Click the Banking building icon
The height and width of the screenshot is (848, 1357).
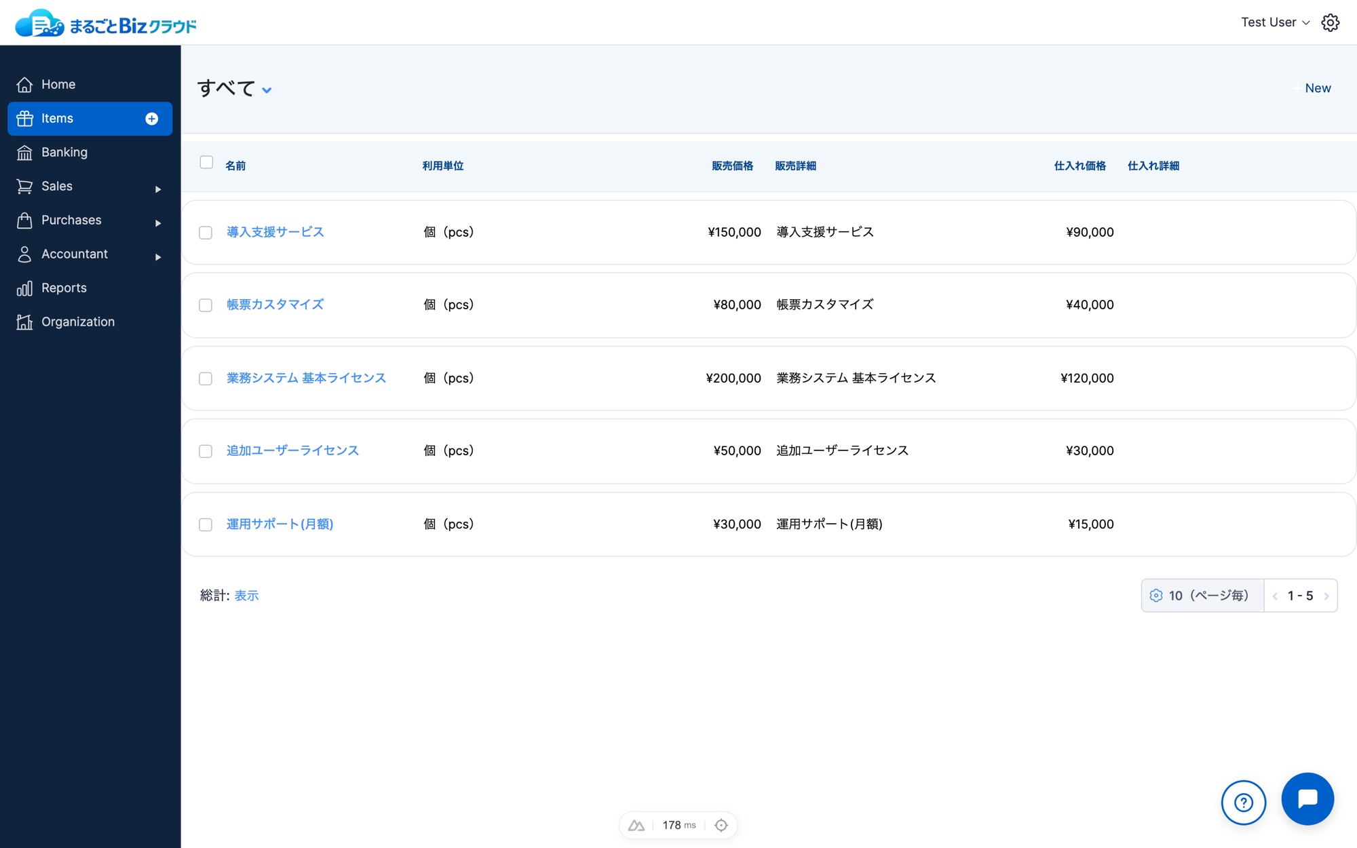tap(24, 153)
